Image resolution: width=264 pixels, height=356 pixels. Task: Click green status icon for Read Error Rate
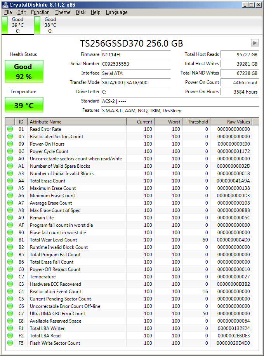(x=10, y=129)
